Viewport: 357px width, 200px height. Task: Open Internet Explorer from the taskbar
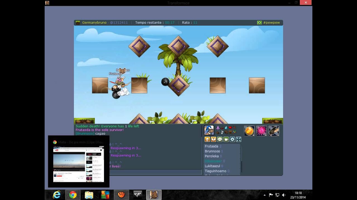click(57, 195)
